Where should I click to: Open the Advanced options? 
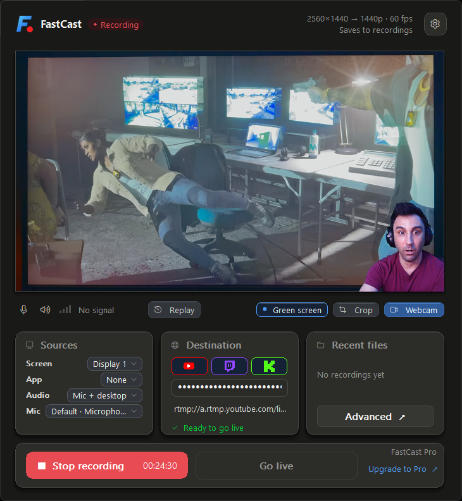[x=375, y=417]
